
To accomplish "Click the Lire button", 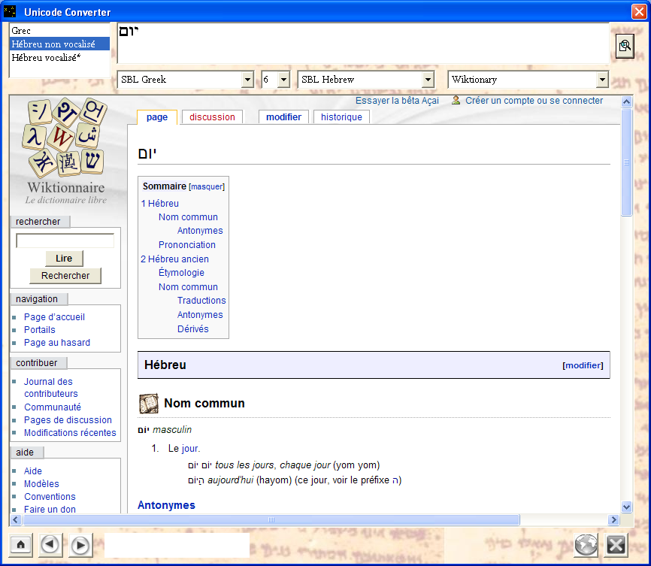I will 65,259.
